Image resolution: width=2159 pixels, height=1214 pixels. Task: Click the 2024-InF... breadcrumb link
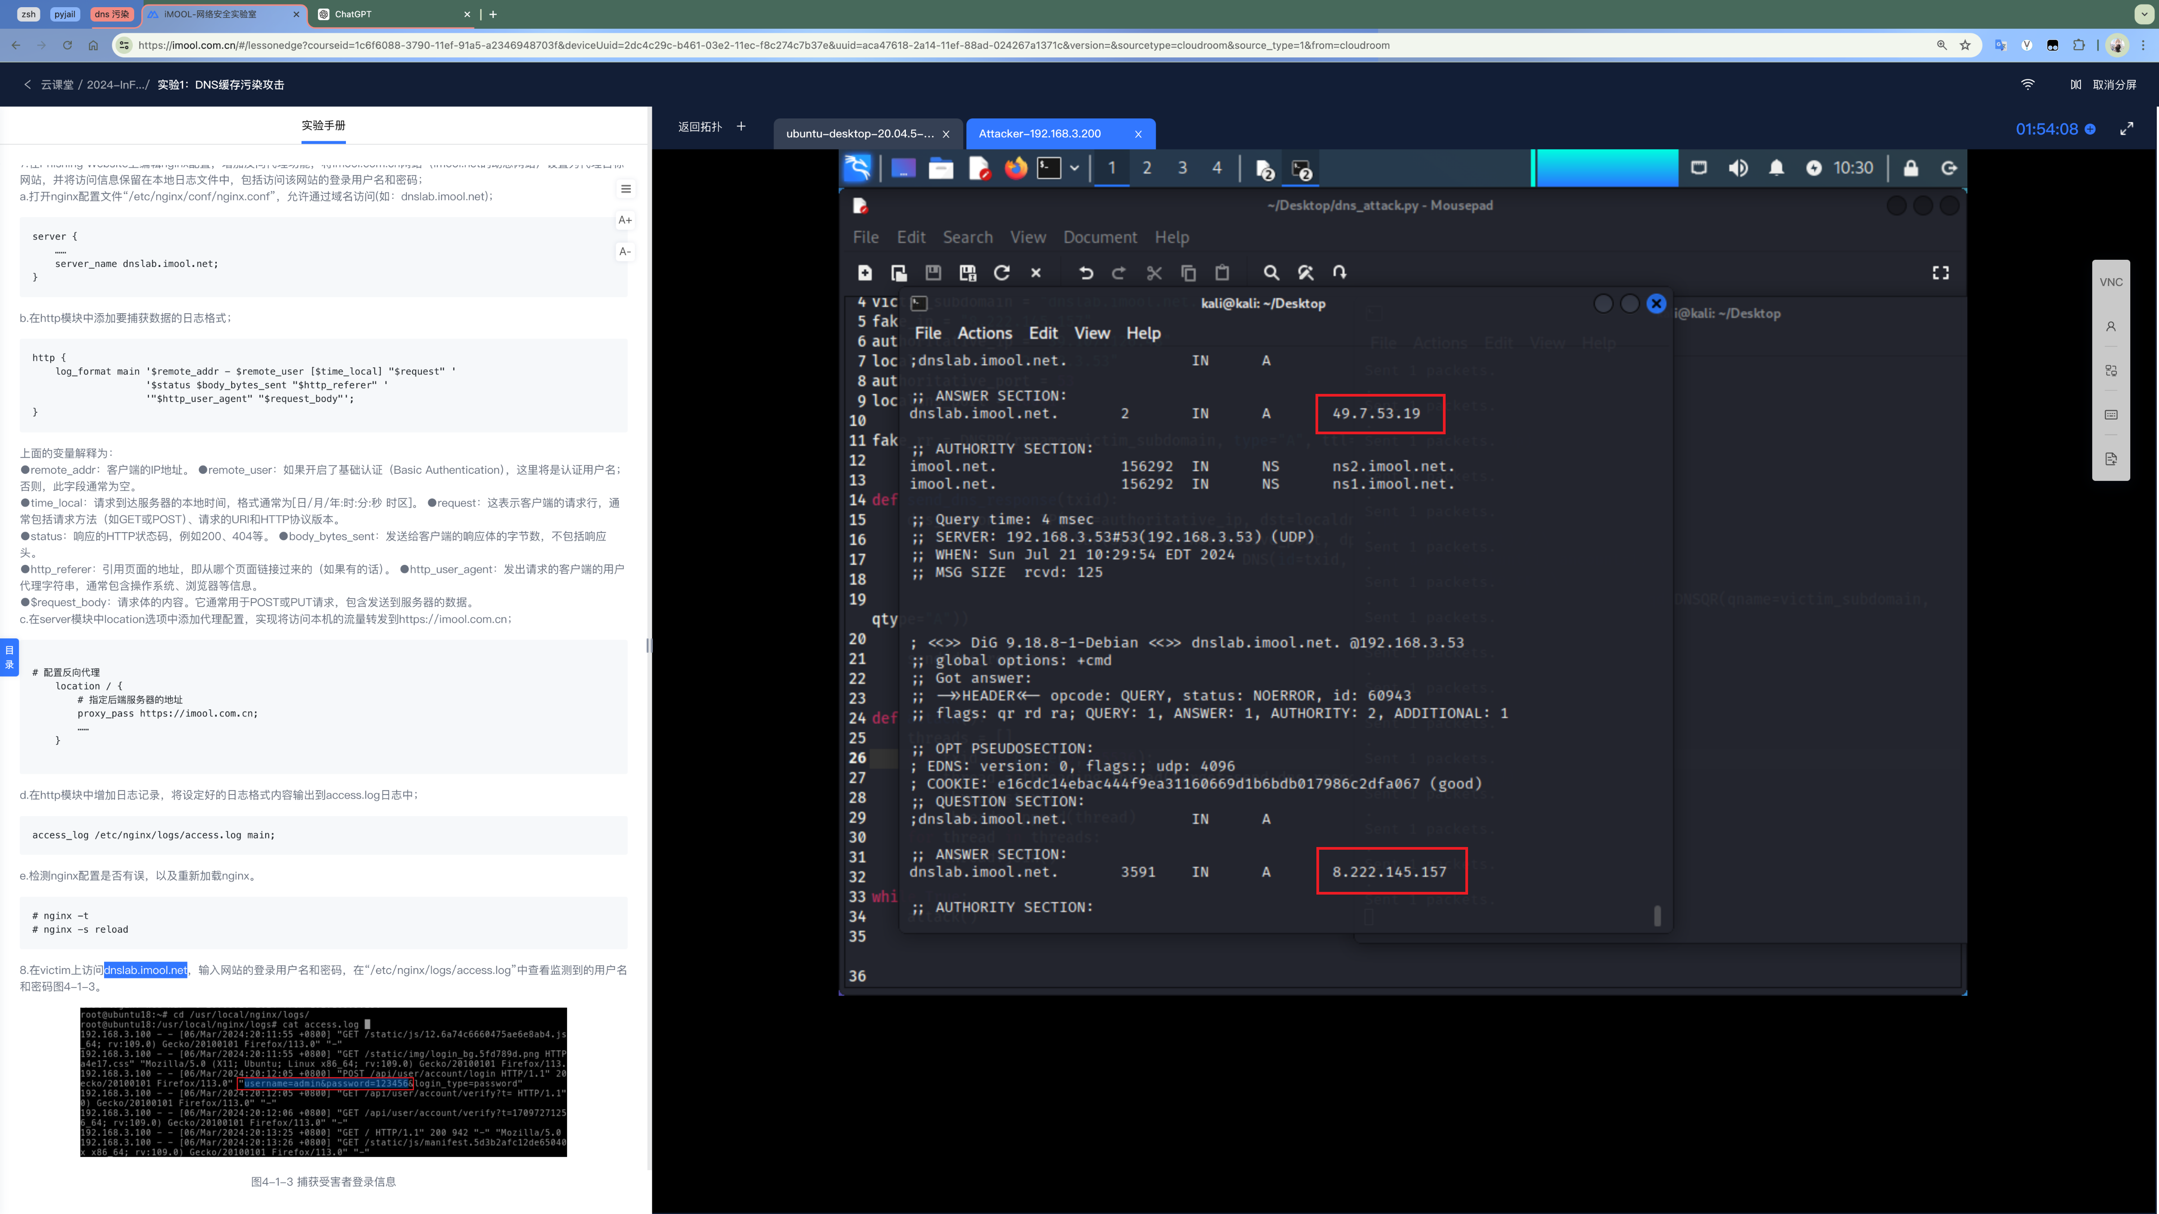(118, 85)
